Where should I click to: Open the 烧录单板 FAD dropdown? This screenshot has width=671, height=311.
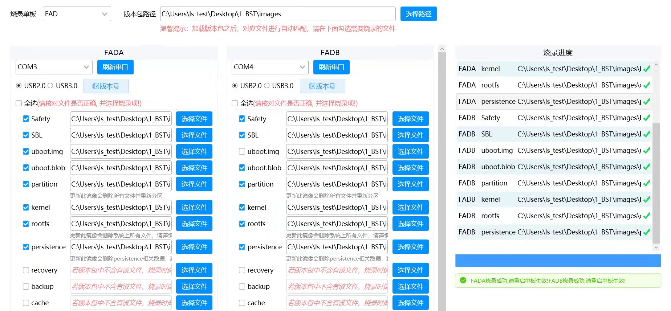pyautogui.click(x=77, y=14)
